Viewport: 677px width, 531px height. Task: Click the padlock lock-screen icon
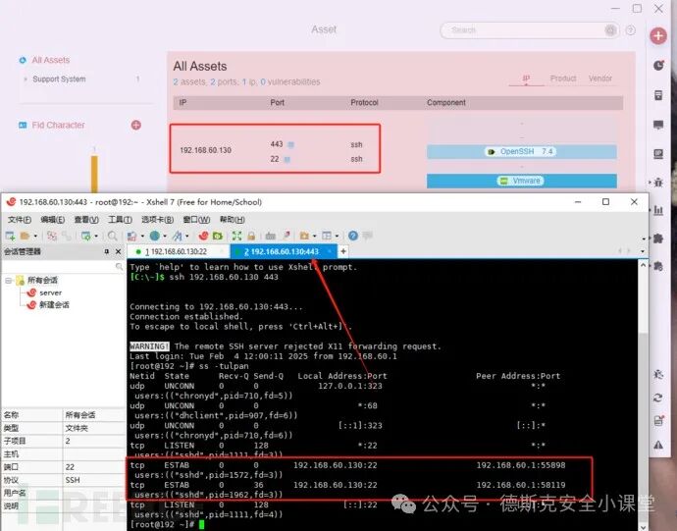251,236
